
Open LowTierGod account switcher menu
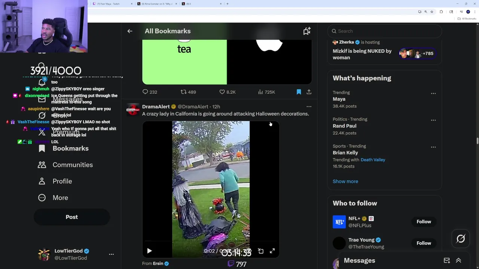pos(111,254)
